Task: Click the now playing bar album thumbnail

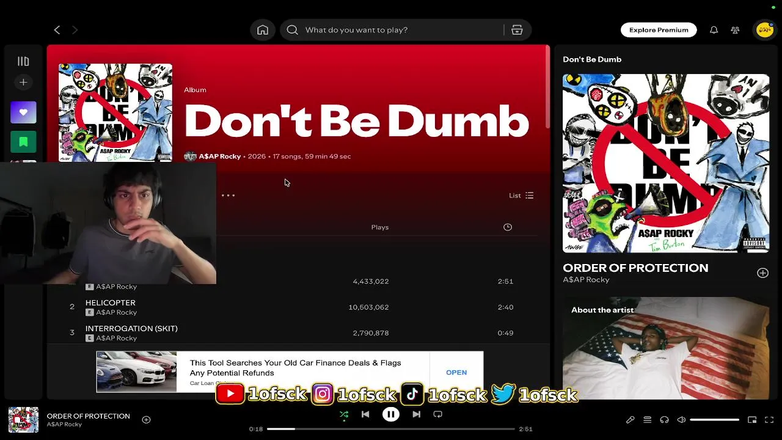Action: point(23,420)
